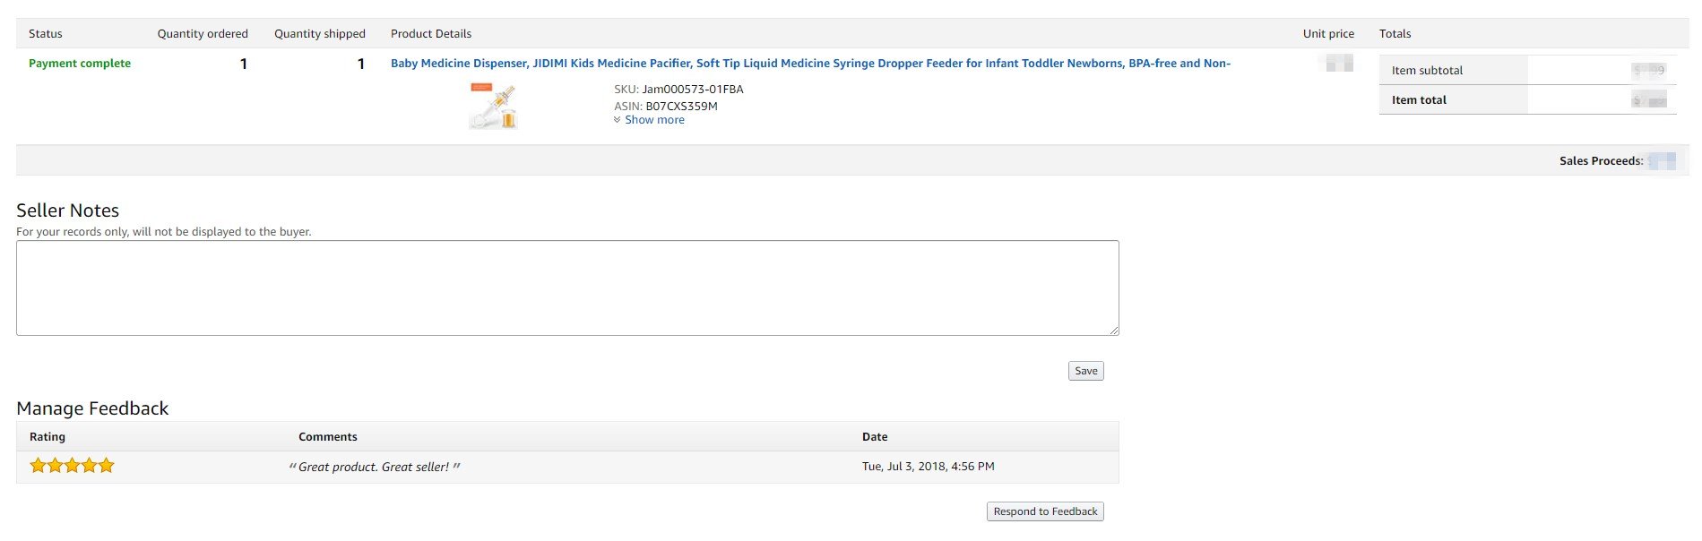Click the Sales Proceeds label

click(x=1601, y=161)
